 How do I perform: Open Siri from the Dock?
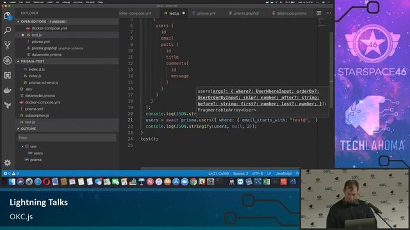pos(20,181)
